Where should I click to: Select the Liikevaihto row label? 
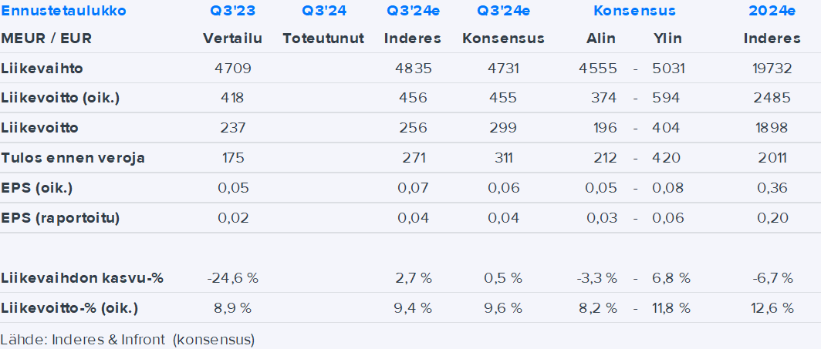pos(42,69)
